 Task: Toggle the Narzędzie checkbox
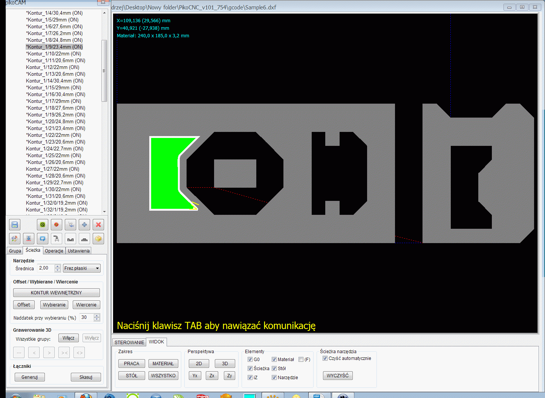click(274, 378)
